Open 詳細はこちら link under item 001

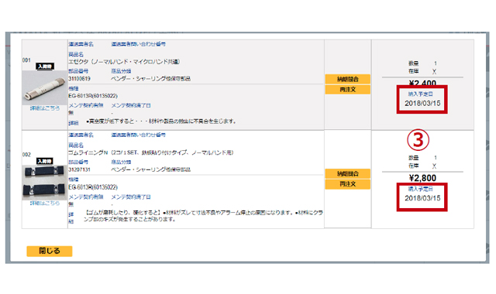click(x=45, y=108)
